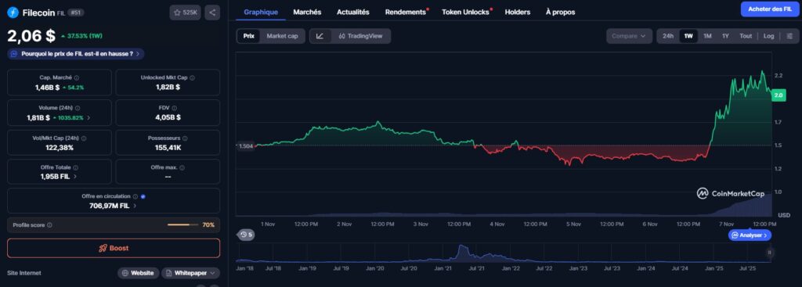Switch to TradingView chart
The width and height of the screenshot is (802, 287).
click(x=360, y=36)
